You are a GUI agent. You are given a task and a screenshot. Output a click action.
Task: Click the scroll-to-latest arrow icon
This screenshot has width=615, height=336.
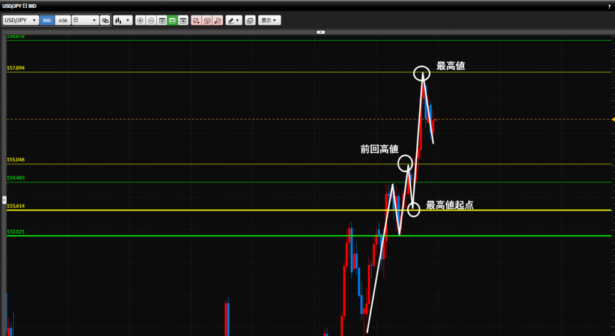coord(183,20)
